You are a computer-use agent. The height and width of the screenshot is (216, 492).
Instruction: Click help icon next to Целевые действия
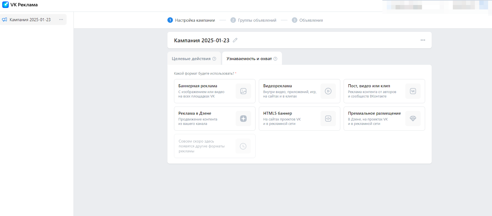(214, 59)
